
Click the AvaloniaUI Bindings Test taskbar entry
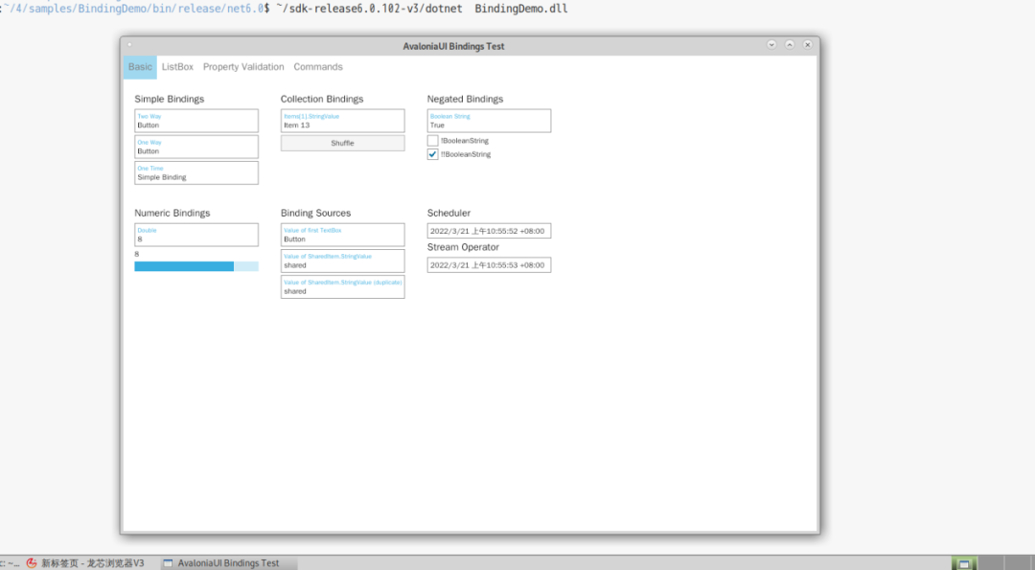pos(221,563)
